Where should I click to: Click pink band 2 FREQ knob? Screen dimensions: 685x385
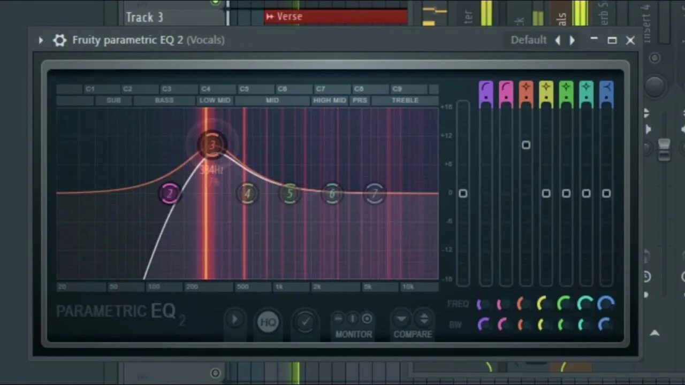tap(504, 304)
